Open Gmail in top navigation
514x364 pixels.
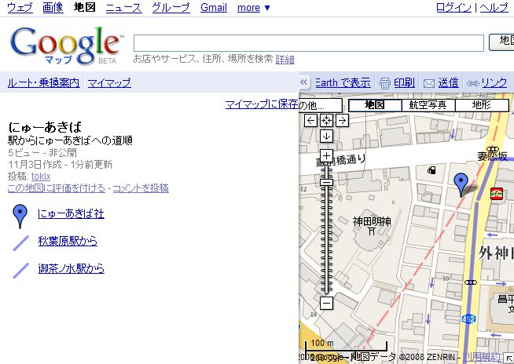click(x=214, y=8)
